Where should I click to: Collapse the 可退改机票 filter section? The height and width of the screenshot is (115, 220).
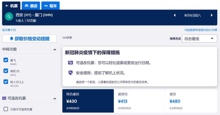(55, 99)
